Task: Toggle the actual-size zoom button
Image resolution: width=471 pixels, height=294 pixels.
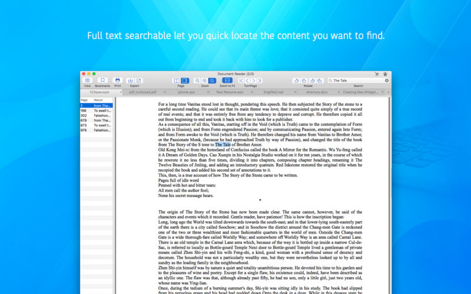Action: coord(212,81)
